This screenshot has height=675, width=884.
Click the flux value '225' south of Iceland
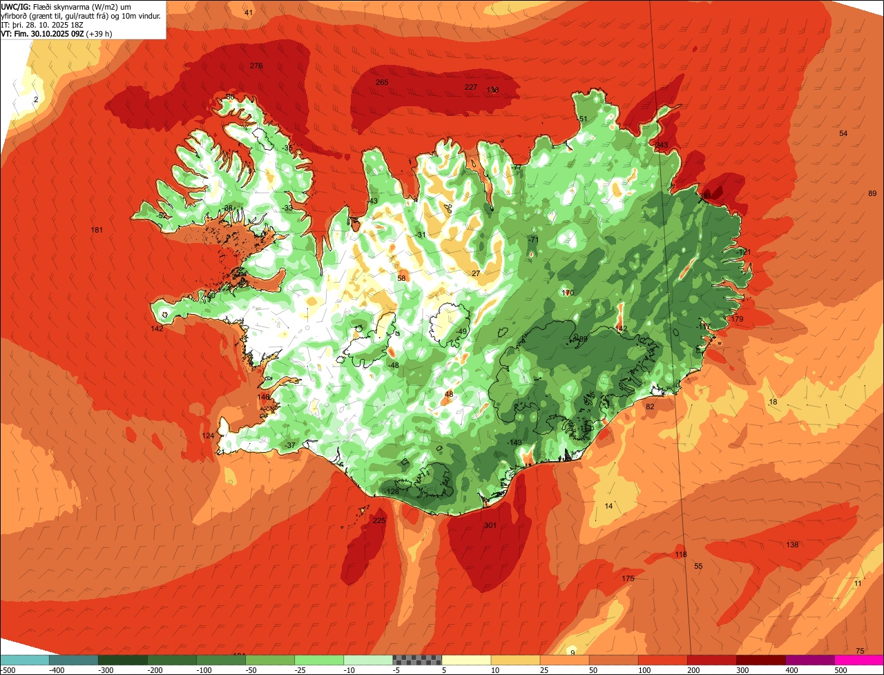(379, 520)
